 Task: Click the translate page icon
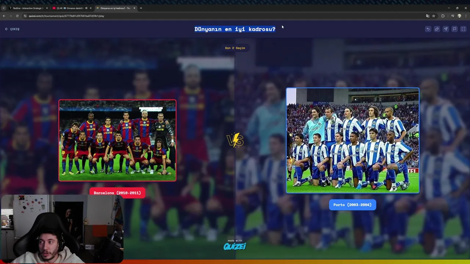coord(427,16)
